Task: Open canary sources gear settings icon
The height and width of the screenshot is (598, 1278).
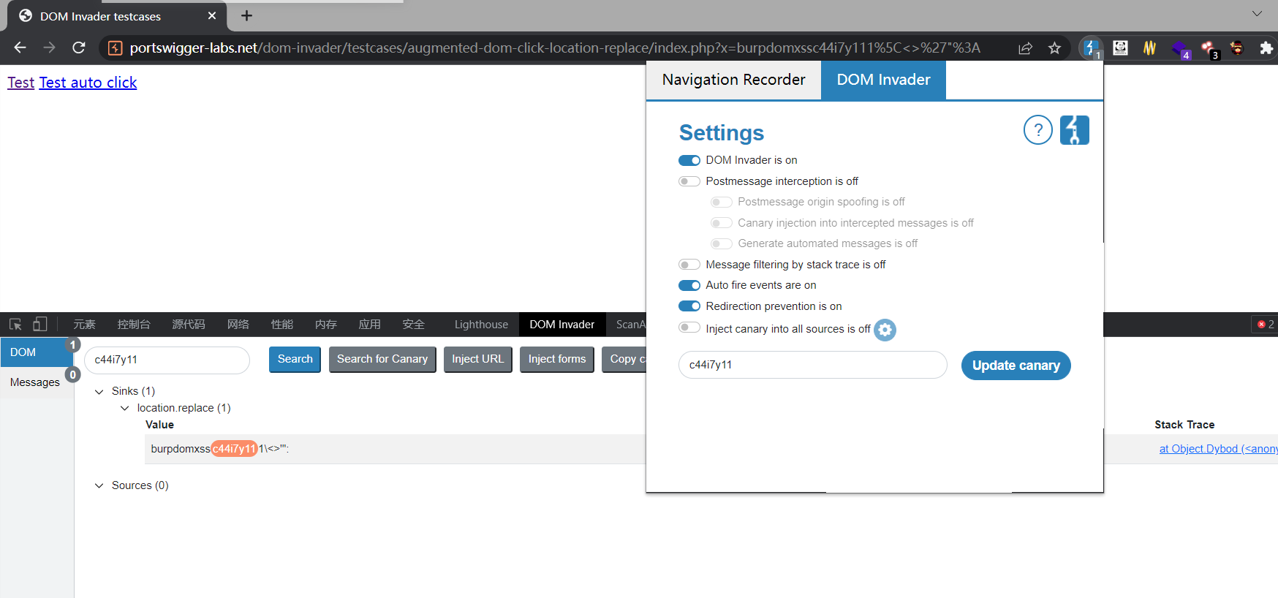Action: click(x=885, y=330)
